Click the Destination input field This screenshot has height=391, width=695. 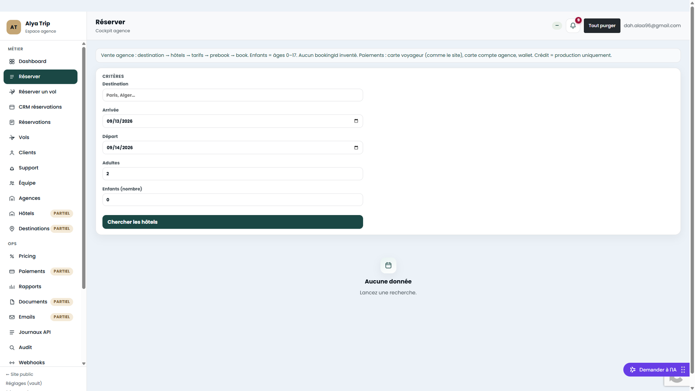coord(232,95)
